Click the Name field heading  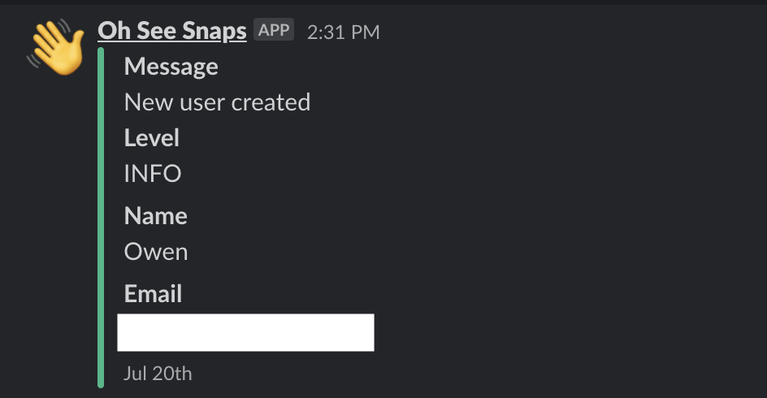(x=155, y=216)
